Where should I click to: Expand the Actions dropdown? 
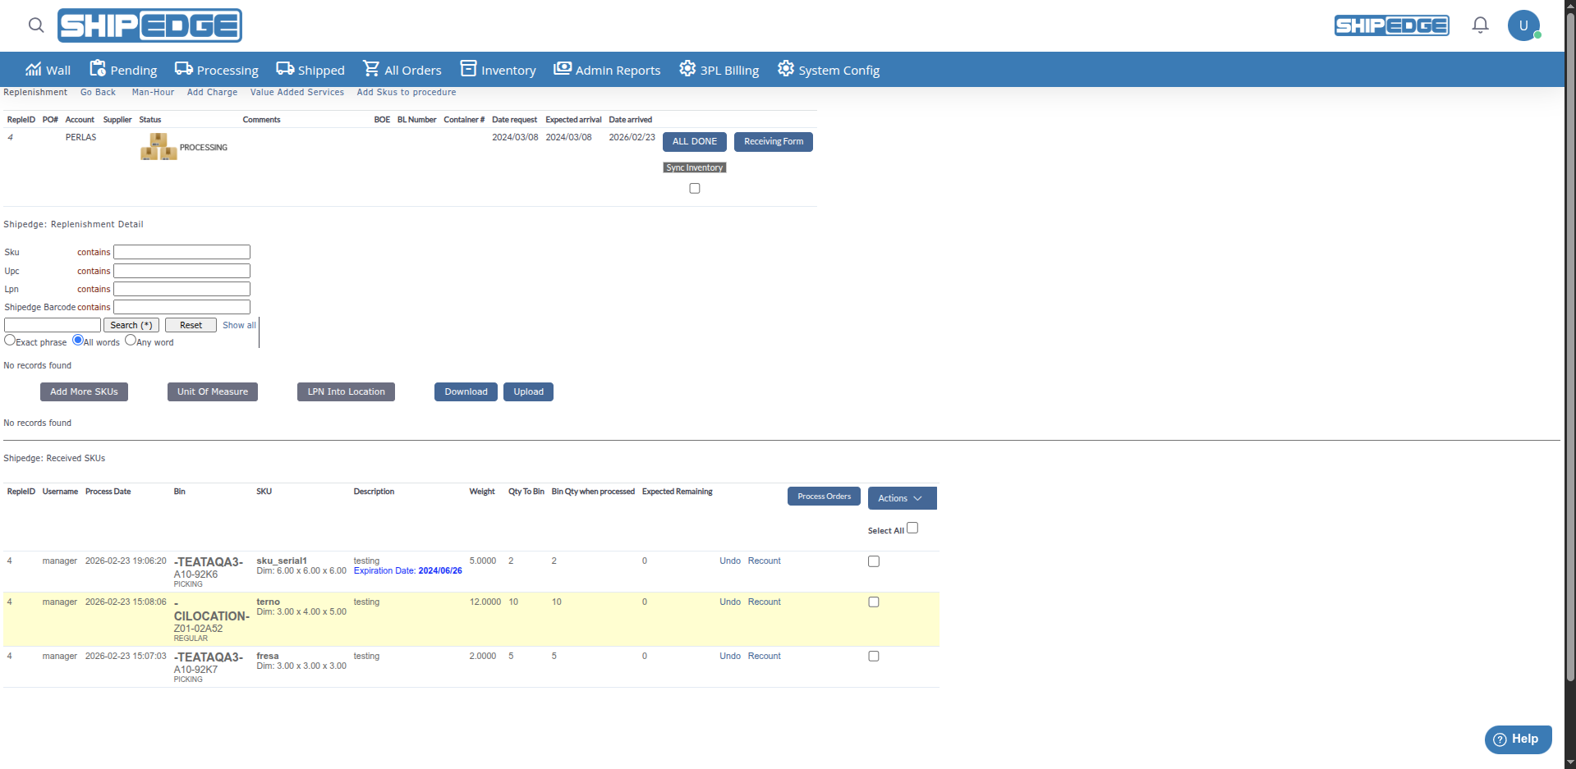pyautogui.click(x=901, y=498)
